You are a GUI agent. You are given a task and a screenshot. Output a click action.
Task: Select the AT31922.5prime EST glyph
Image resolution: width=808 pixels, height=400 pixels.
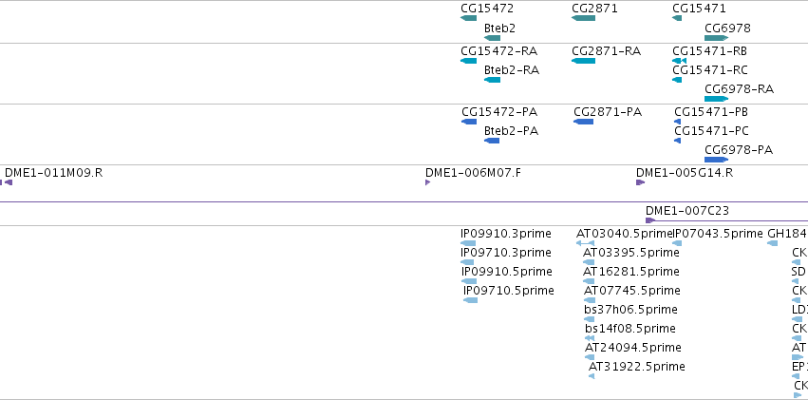[x=592, y=376]
